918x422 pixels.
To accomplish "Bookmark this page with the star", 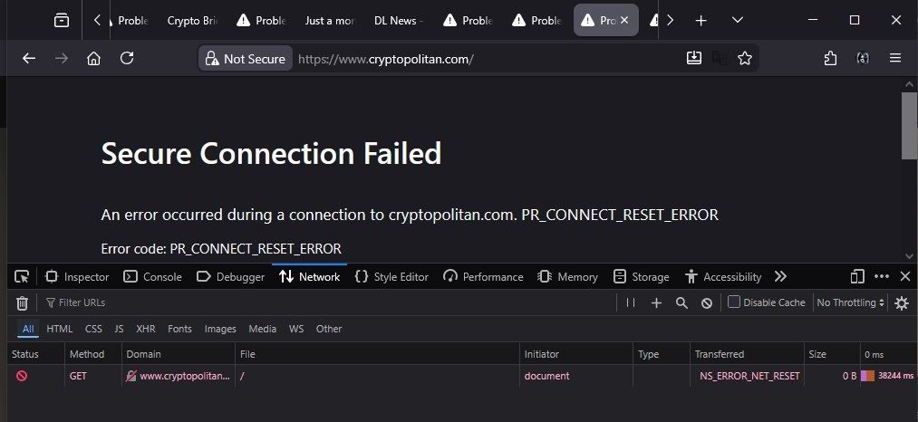I will coord(745,59).
